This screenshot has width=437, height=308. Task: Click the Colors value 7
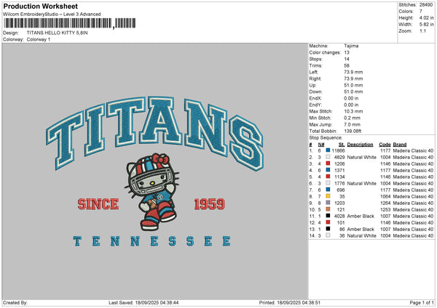(421, 12)
